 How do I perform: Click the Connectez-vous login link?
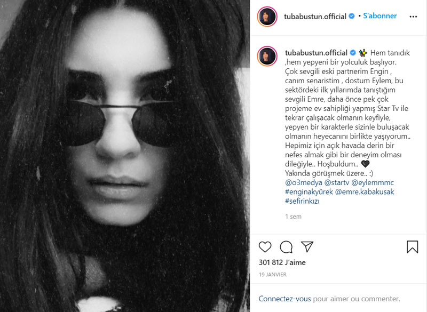(284, 299)
